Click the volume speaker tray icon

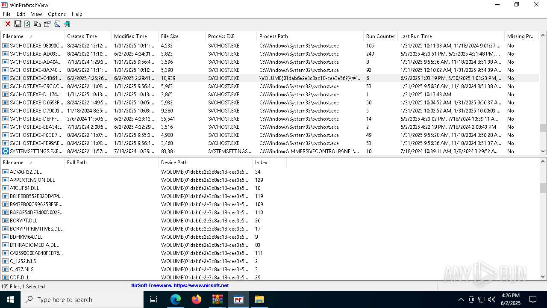point(492,299)
